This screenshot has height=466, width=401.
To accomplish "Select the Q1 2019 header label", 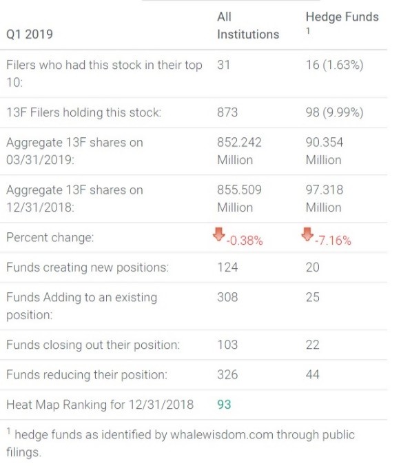I will pyautogui.click(x=30, y=34).
